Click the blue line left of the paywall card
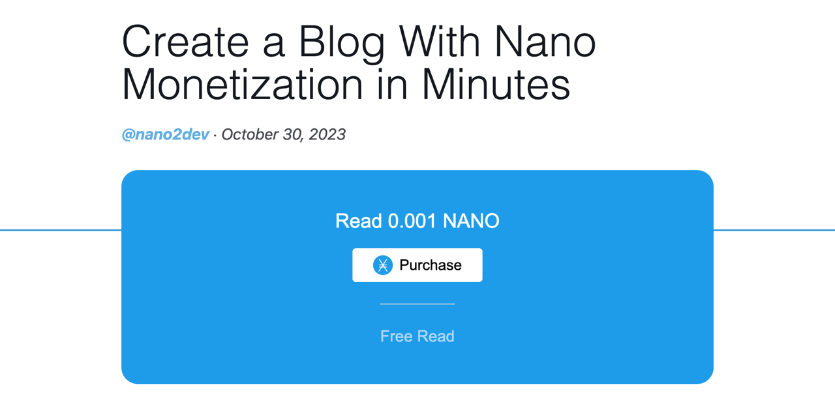 click(x=61, y=230)
